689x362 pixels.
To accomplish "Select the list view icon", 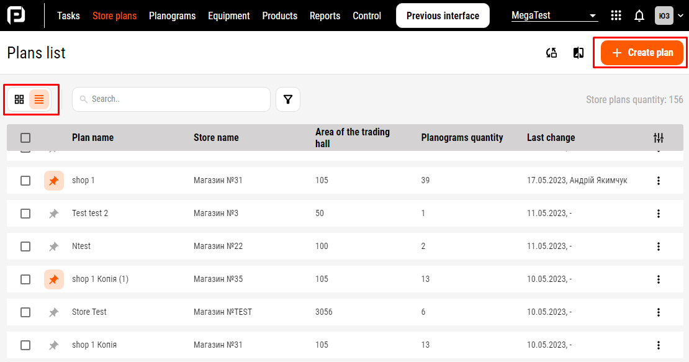I will 40,99.
